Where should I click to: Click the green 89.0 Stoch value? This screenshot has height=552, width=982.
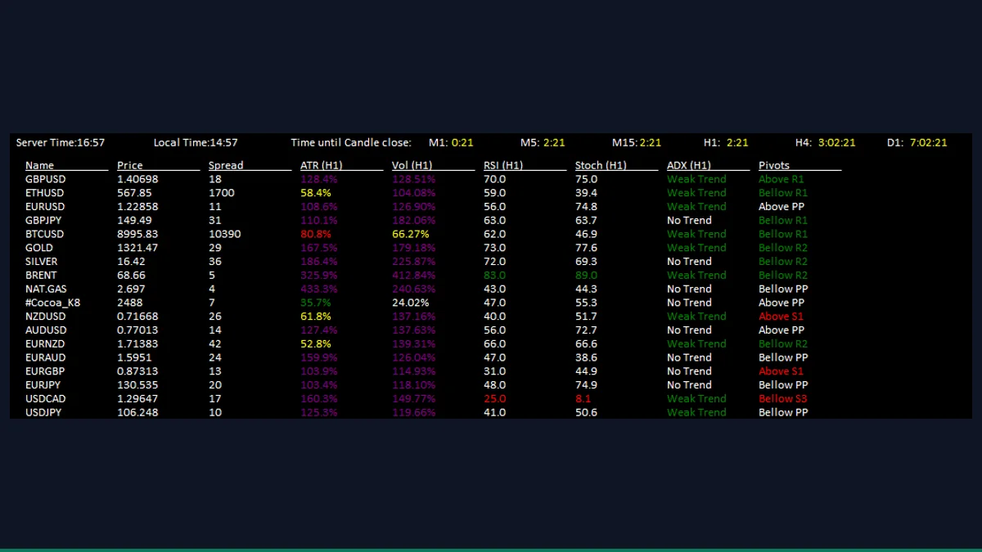click(587, 275)
